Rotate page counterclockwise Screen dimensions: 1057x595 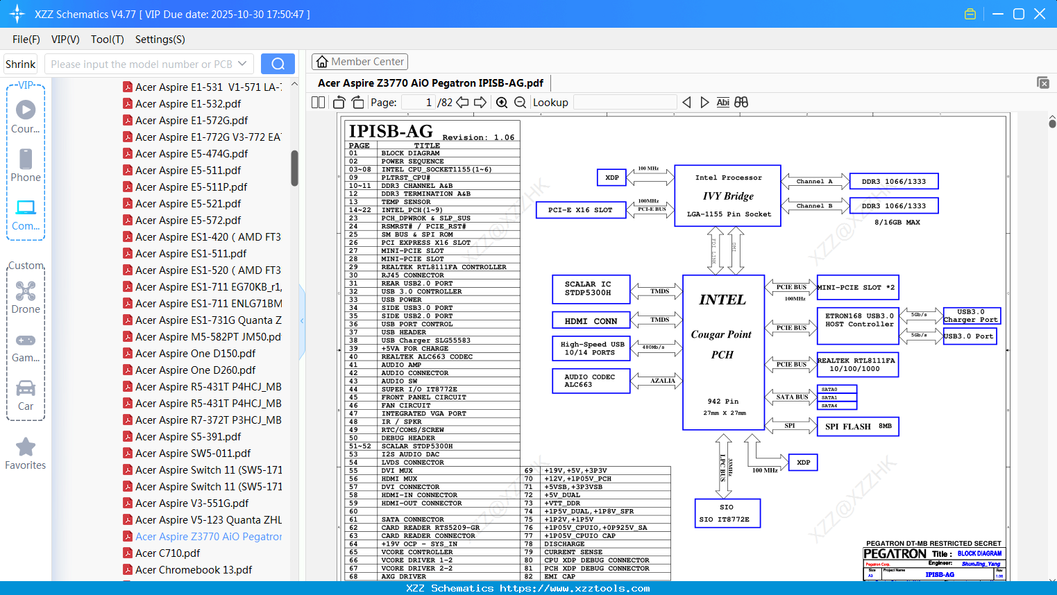(339, 103)
